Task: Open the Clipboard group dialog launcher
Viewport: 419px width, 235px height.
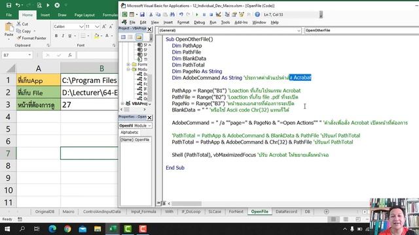Action: tap(48, 45)
